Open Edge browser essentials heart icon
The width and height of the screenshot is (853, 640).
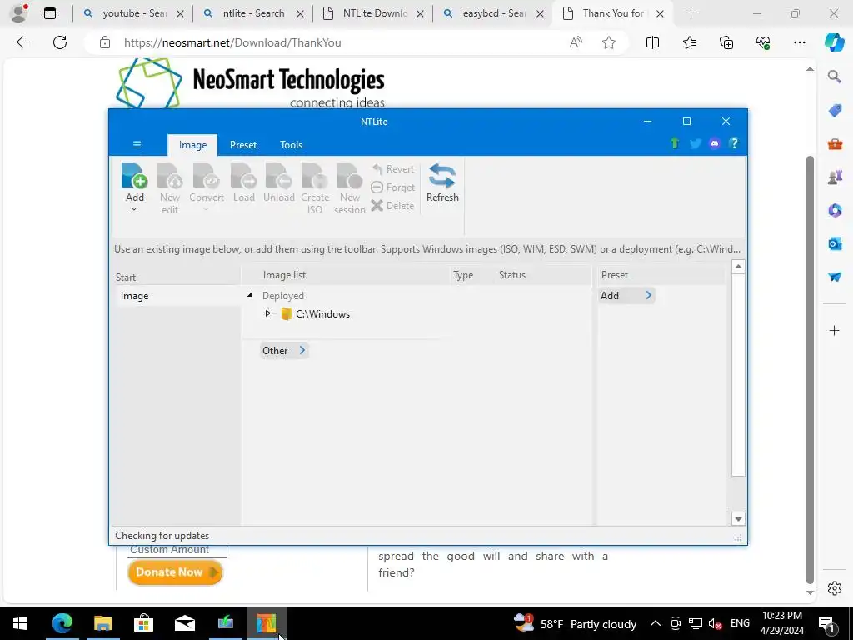(x=763, y=42)
